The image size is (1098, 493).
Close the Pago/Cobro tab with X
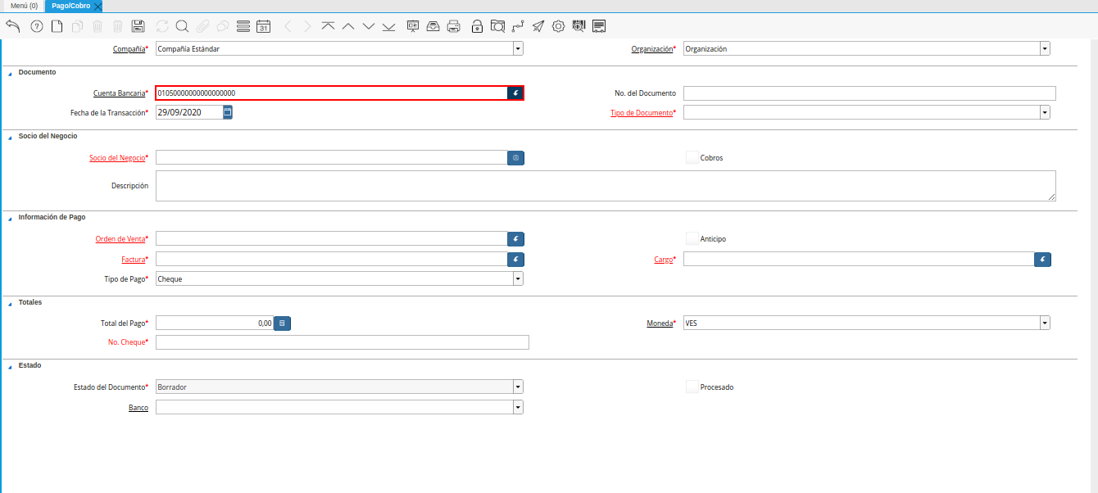pos(98,6)
